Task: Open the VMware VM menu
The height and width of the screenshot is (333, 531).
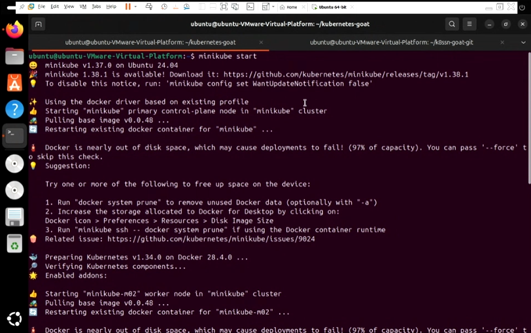Action: 83,7
